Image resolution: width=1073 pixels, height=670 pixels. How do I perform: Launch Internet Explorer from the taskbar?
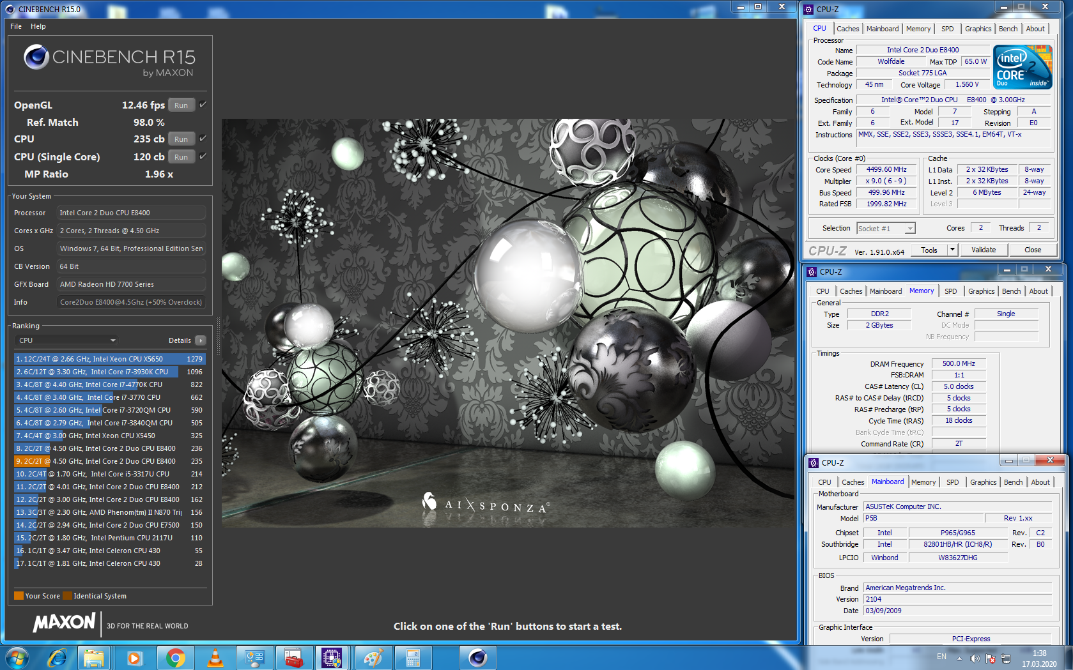[x=57, y=657]
